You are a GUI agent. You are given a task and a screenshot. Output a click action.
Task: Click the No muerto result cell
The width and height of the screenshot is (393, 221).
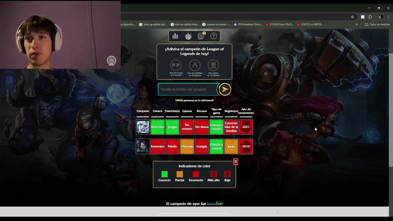187,127
